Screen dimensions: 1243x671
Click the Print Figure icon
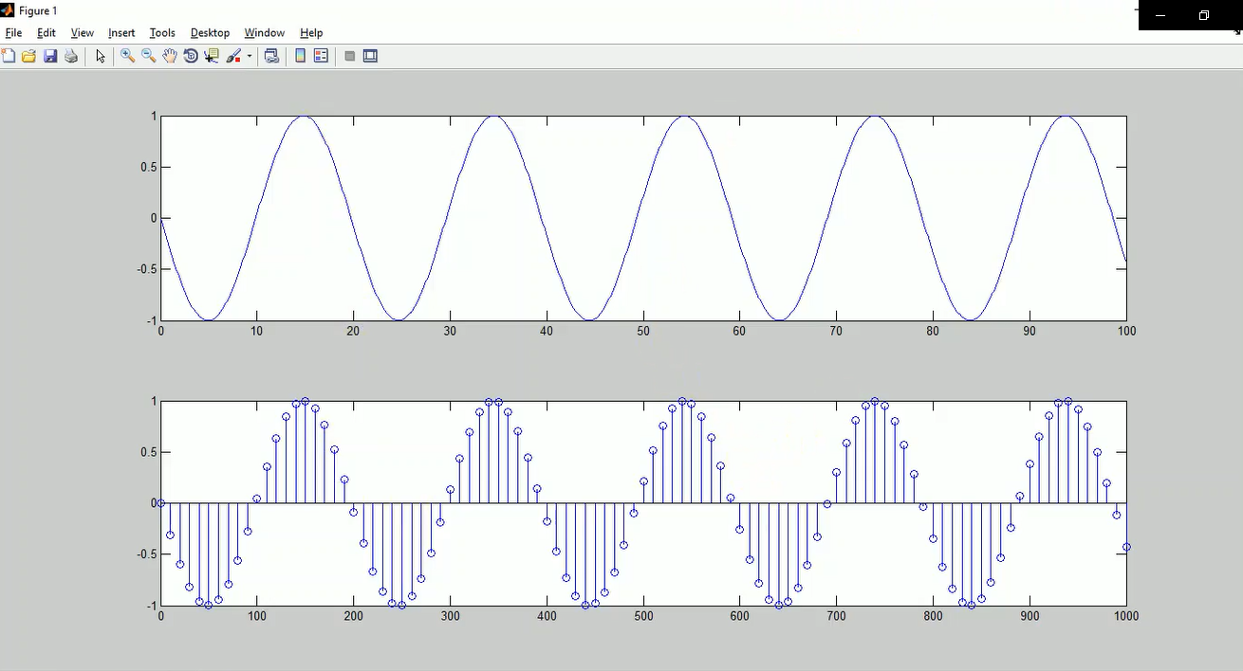click(71, 56)
